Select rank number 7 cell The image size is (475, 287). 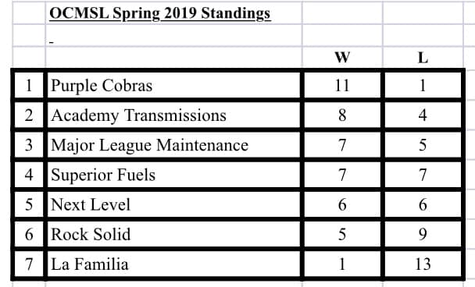tap(29, 264)
